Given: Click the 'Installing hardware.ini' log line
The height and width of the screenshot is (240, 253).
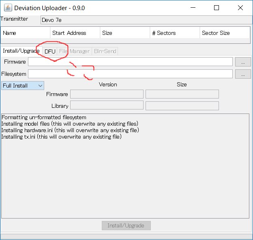Looking at the screenshot, I should (x=70, y=130).
